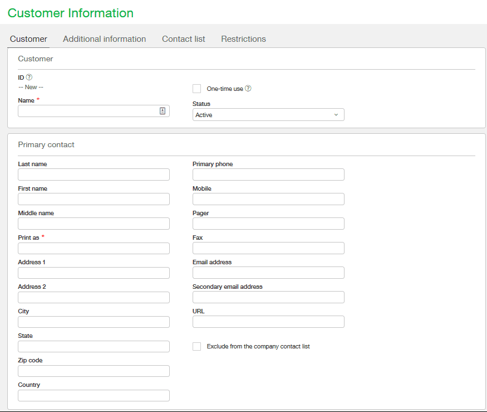
Task: Enable the One-time use checkbox
Action: (196, 88)
